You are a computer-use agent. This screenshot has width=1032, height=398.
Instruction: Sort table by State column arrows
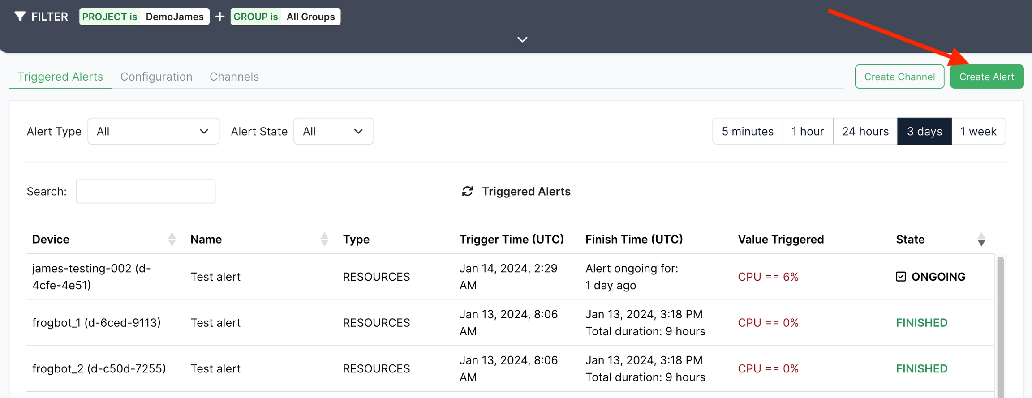[981, 240]
